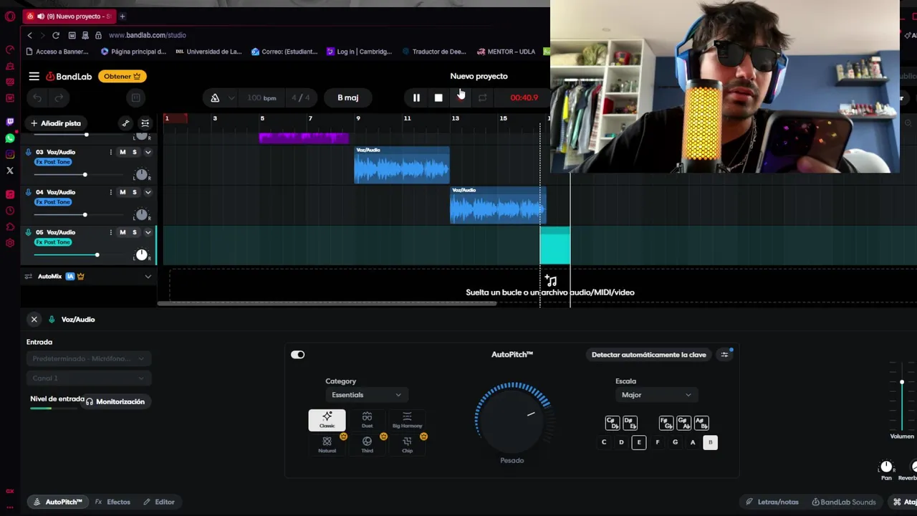The image size is (917, 516).
Task: Click the B maj key button
Action: 348,97
